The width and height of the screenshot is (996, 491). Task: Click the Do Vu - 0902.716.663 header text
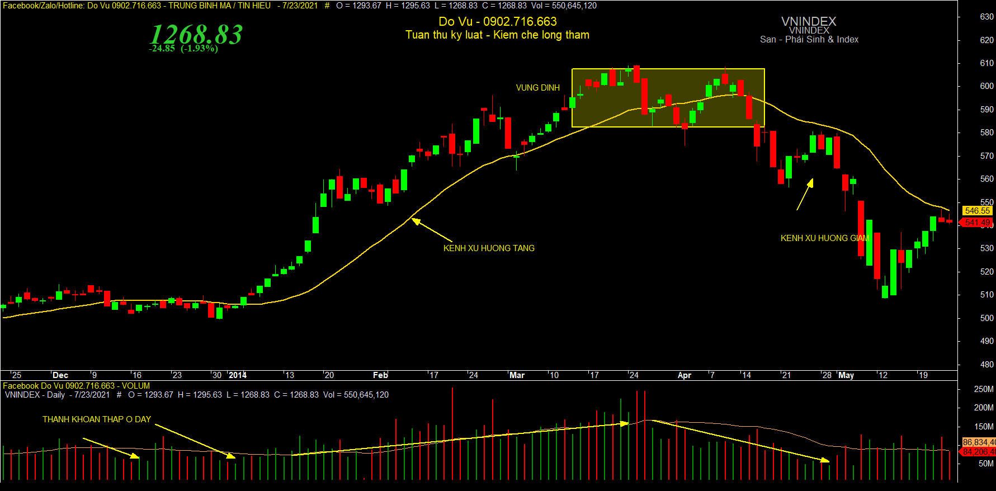point(498,22)
